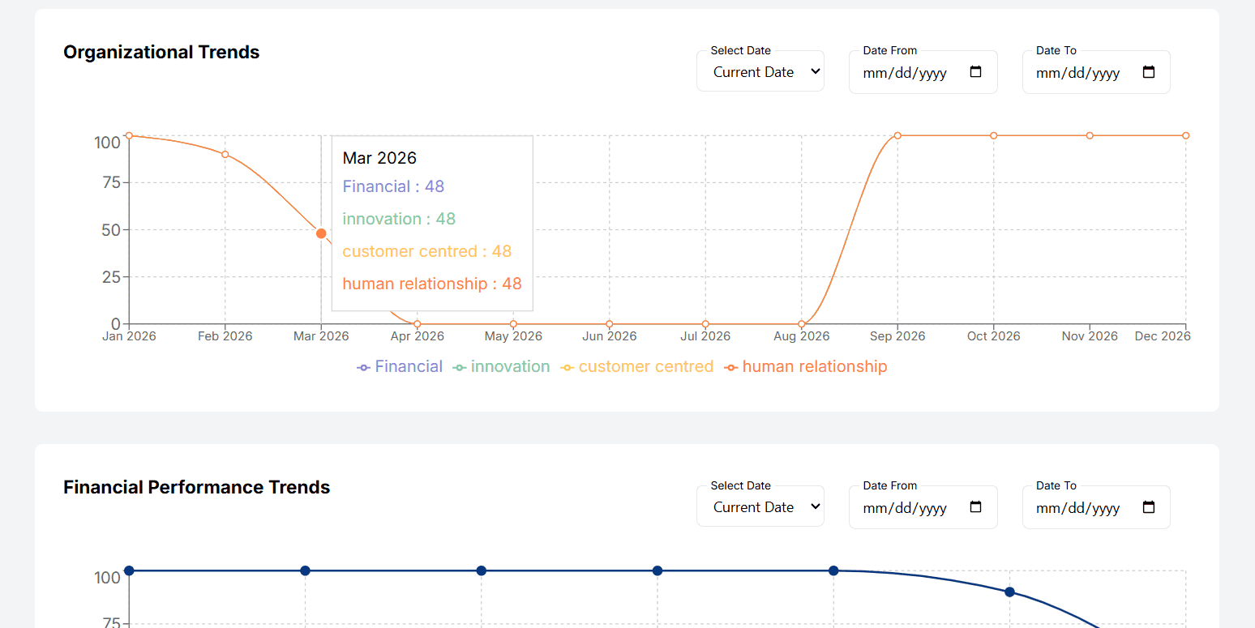1255x628 pixels.
Task: Open the Select Date dropdown for Organizational Trends
Action: (x=760, y=71)
